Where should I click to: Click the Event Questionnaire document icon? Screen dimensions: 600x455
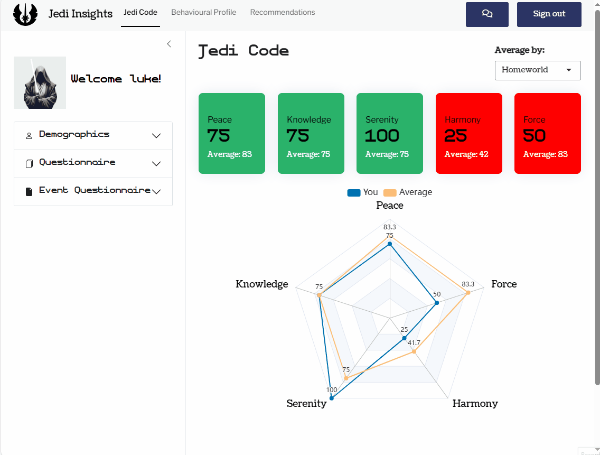click(x=29, y=191)
